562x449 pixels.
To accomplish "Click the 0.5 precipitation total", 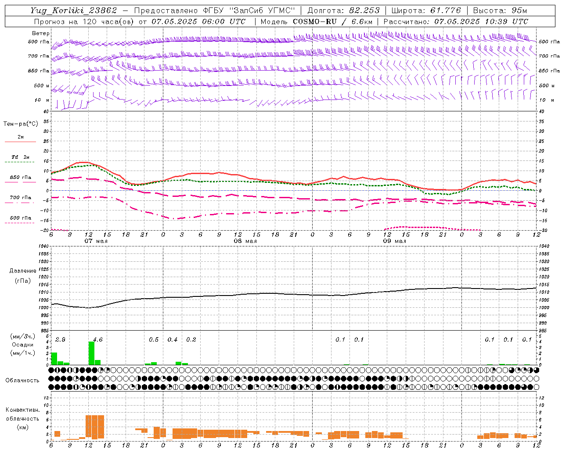I will [154, 340].
